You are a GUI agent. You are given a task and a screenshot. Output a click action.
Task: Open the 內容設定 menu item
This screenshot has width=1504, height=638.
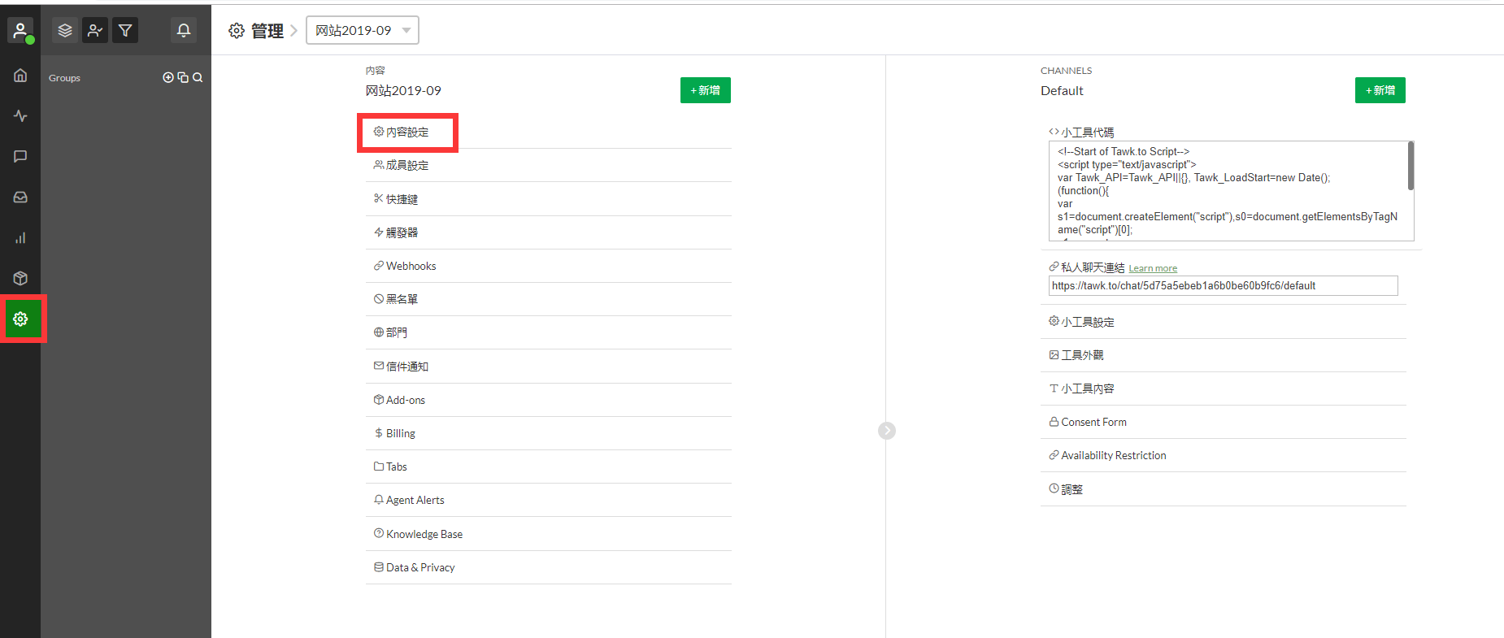(407, 132)
